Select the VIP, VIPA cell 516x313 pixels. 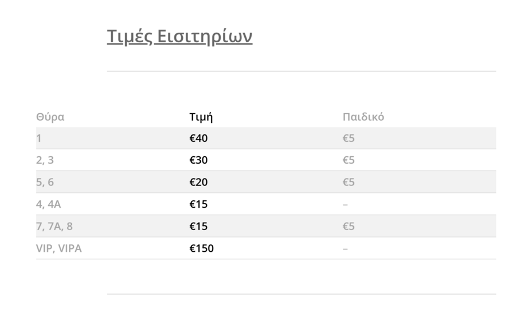coord(59,248)
